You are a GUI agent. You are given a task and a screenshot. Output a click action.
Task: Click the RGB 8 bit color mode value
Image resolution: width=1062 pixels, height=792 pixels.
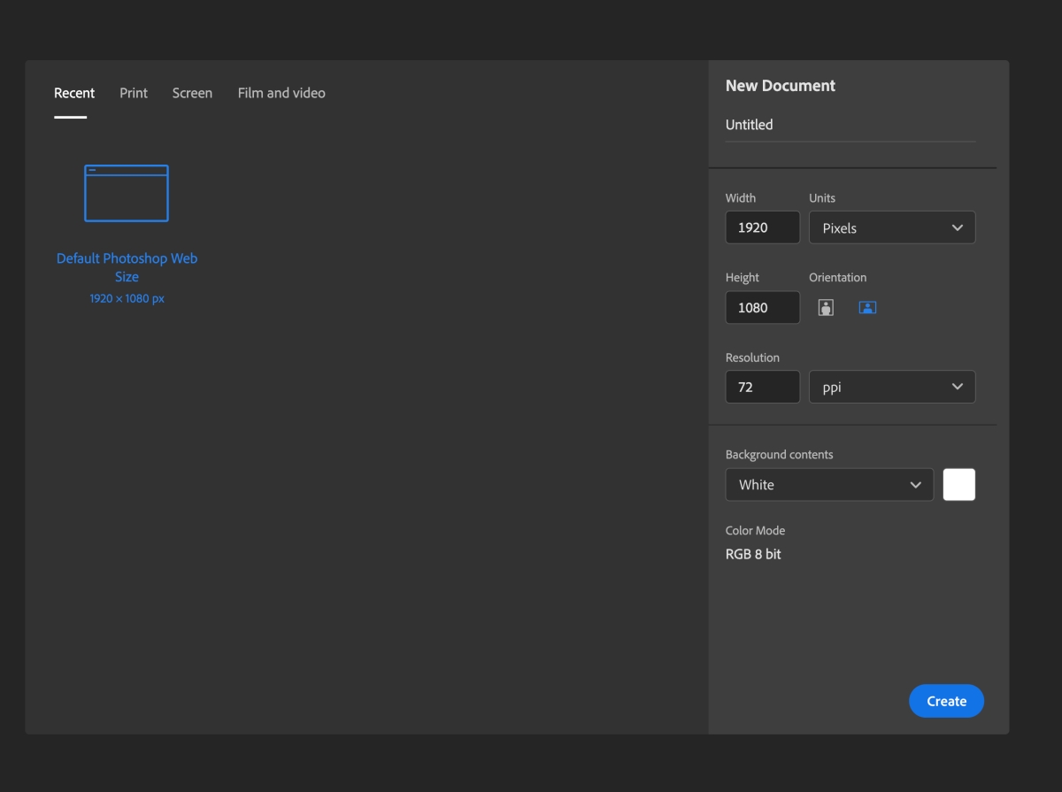(x=753, y=555)
